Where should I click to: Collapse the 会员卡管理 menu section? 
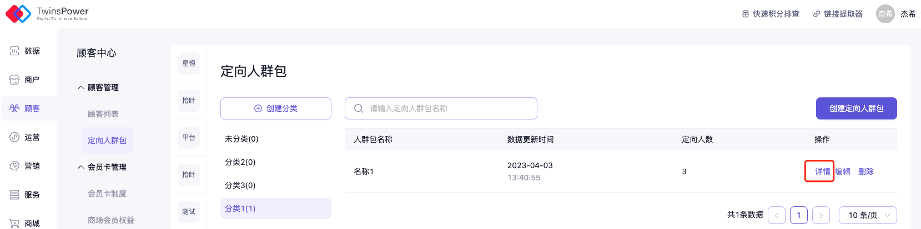tap(81, 167)
